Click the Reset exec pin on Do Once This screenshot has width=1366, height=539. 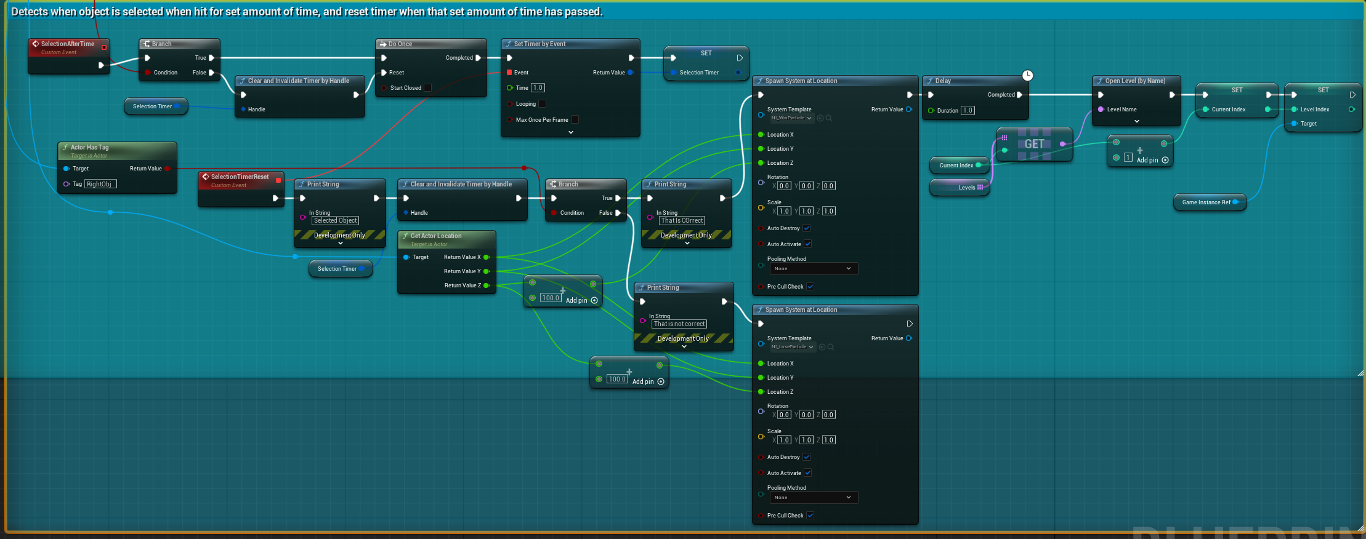tap(384, 73)
